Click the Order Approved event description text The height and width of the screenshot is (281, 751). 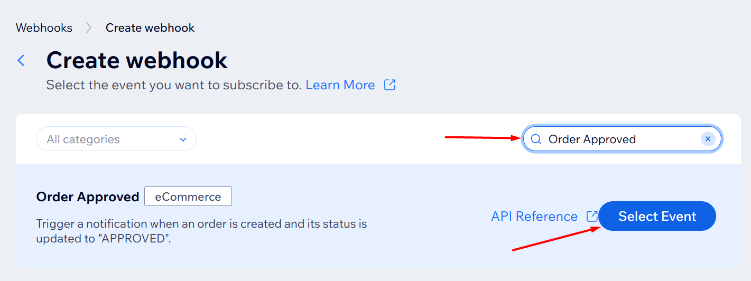point(201,231)
